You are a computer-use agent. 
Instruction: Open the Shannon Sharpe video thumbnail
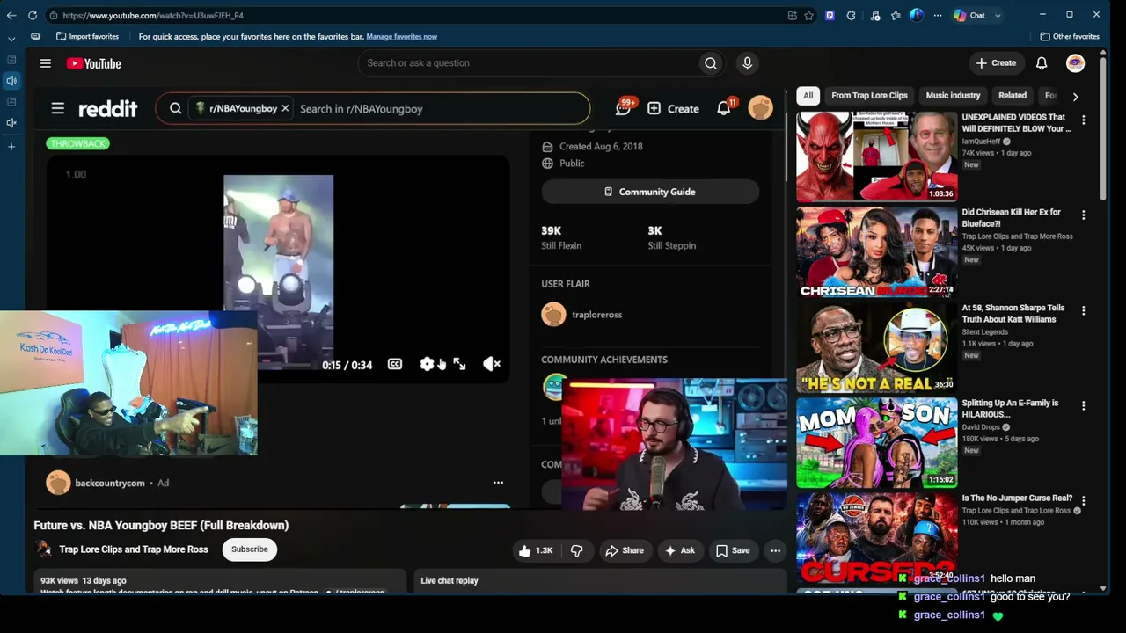click(876, 347)
